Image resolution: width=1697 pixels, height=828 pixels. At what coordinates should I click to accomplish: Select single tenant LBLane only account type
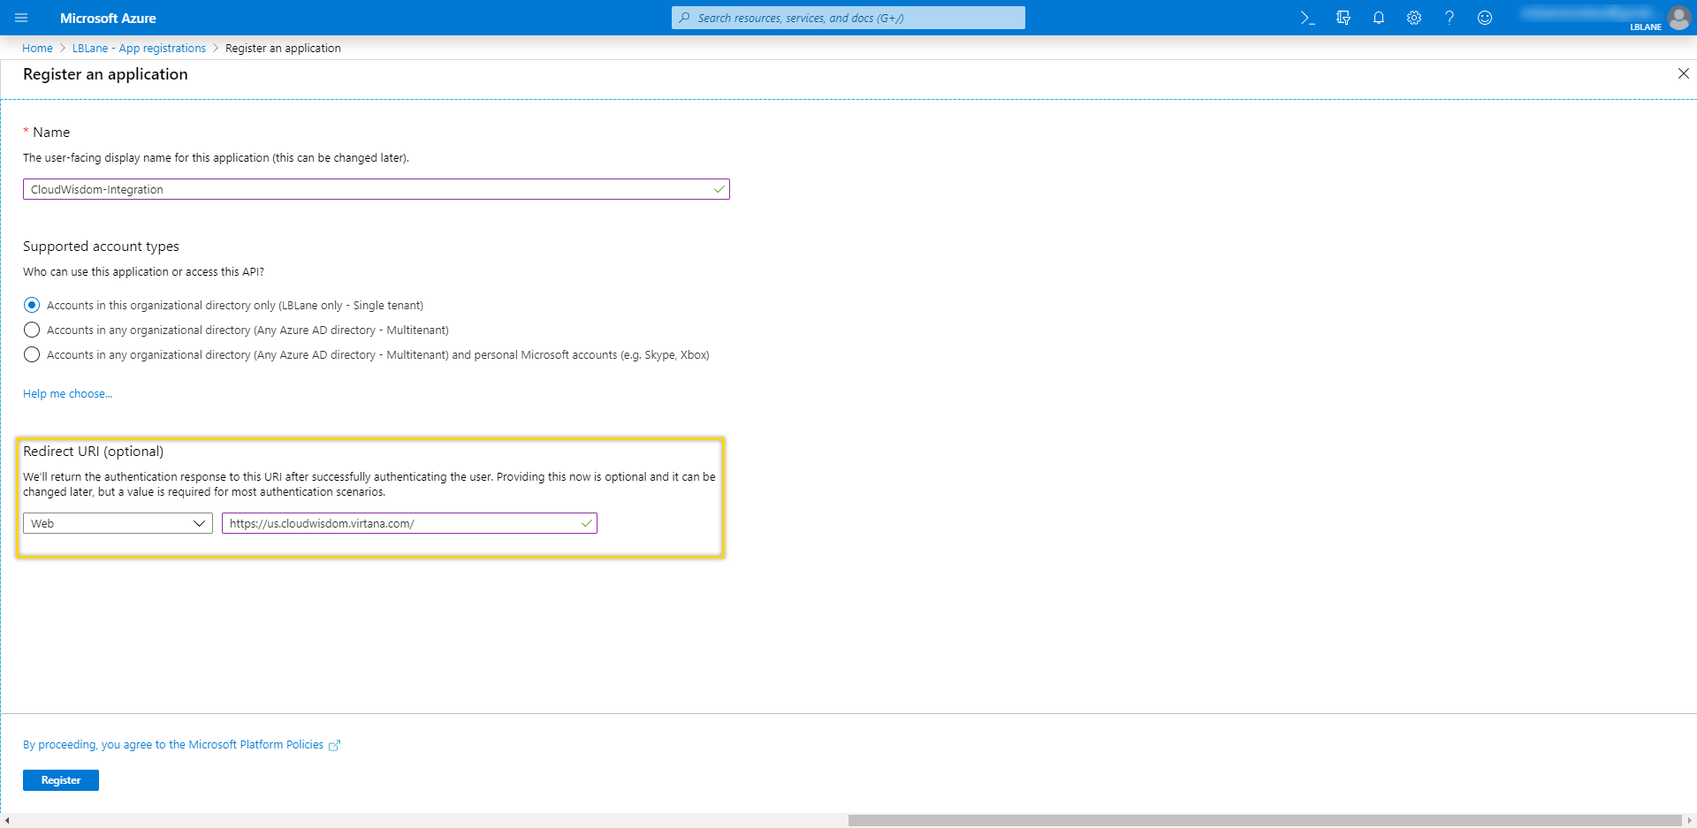coord(32,305)
